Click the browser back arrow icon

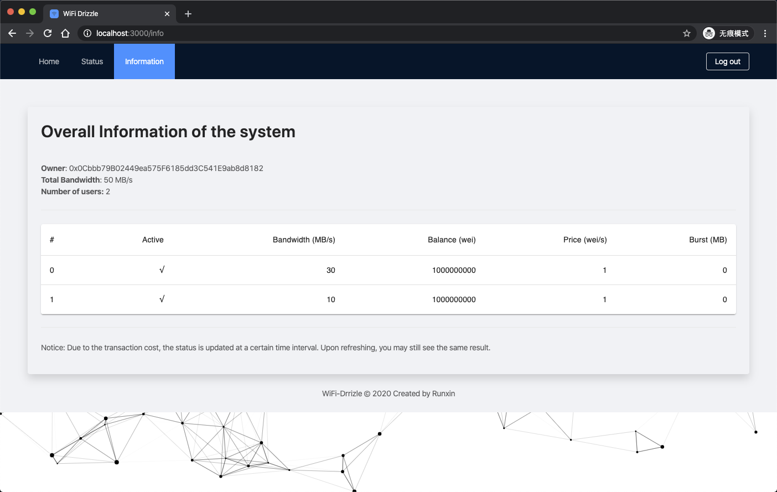[12, 33]
